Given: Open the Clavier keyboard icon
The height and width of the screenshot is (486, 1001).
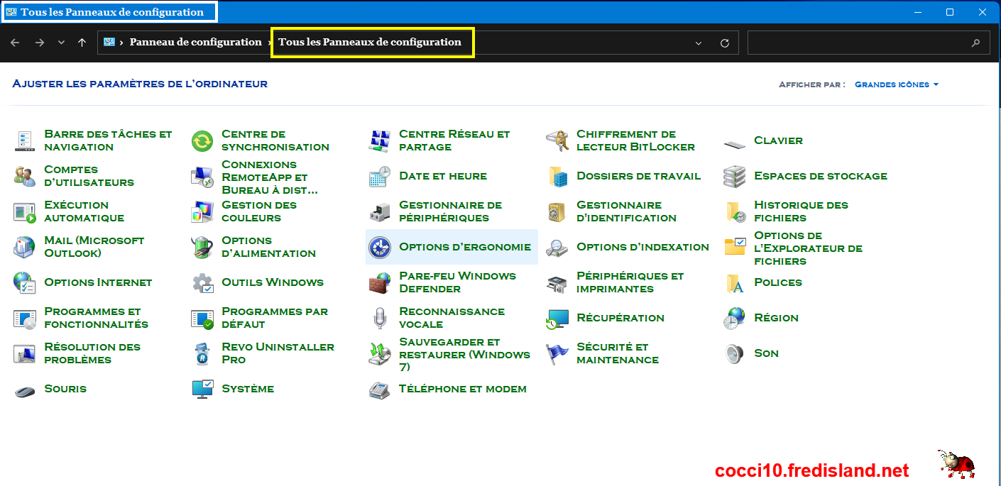Looking at the screenshot, I should click(x=735, y=144).
